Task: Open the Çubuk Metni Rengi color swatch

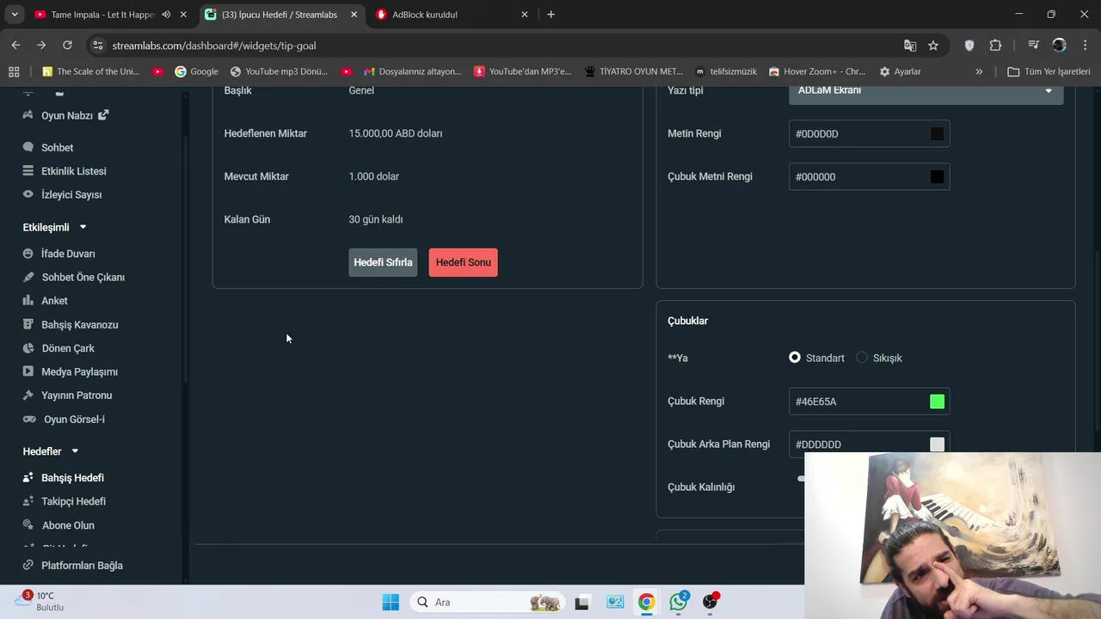Action: (x=937, y=176)
